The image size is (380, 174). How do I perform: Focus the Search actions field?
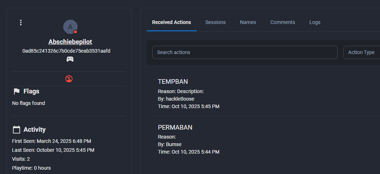point(245,52)
